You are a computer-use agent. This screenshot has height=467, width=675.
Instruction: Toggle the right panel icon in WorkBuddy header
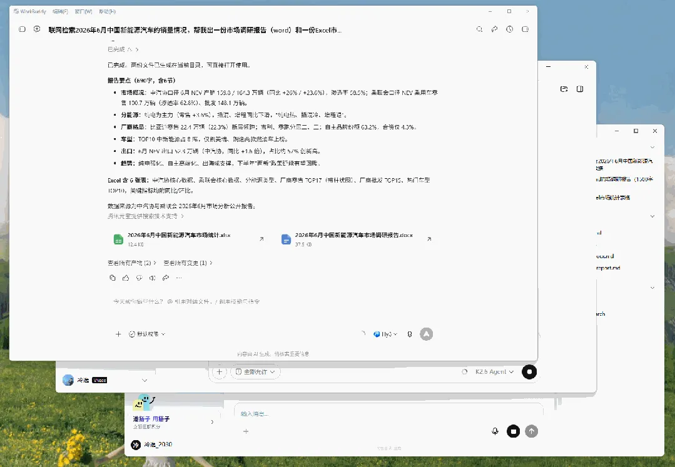525,29
